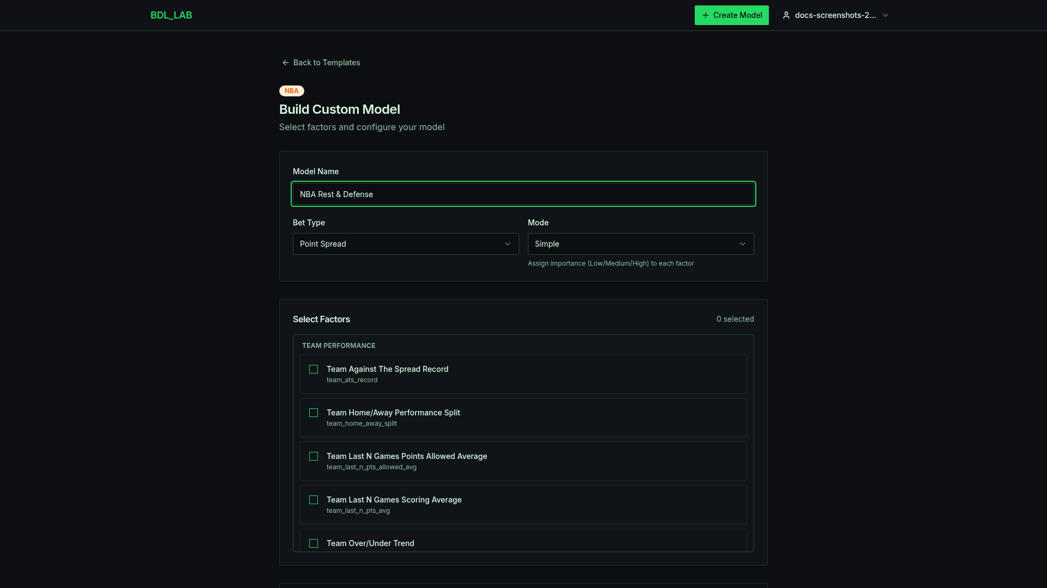Select Team Last N Games Points Allowed Average
Image resolution: width=1047 pixels, height=588 pixels.
pyautogui.click(x=314, y=456)
